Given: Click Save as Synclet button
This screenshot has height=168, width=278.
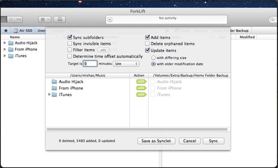Looking at the screenshot, I should pyautogui.click(x=156, y=141).
